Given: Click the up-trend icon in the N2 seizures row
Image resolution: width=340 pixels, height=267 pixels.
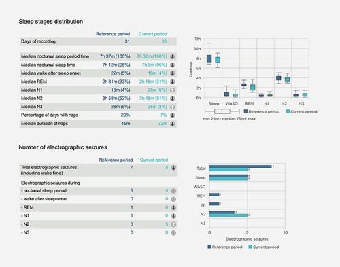Looking at the screenshot, I should [x=173, y=224].
